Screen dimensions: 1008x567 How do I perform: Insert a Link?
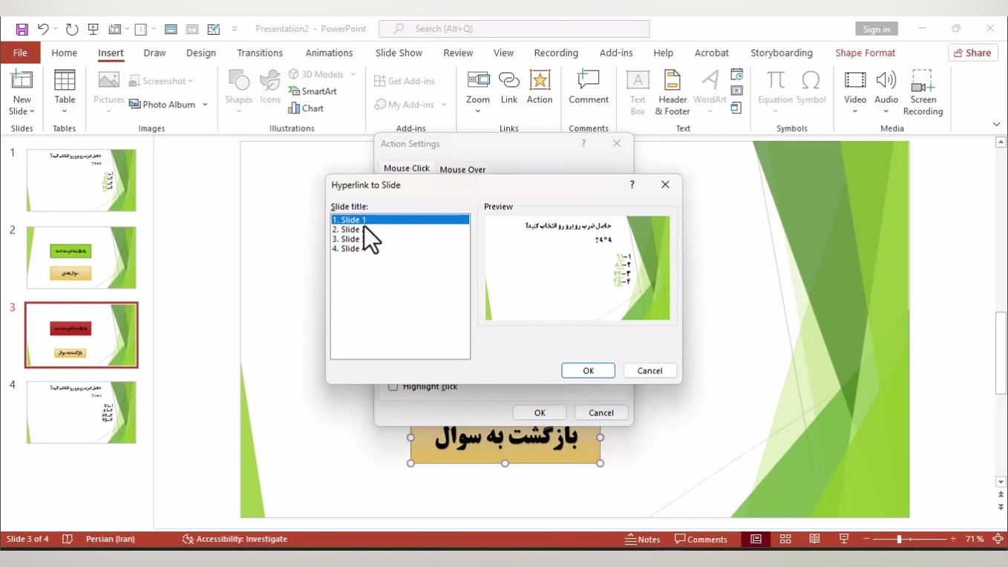pos(509,88)
